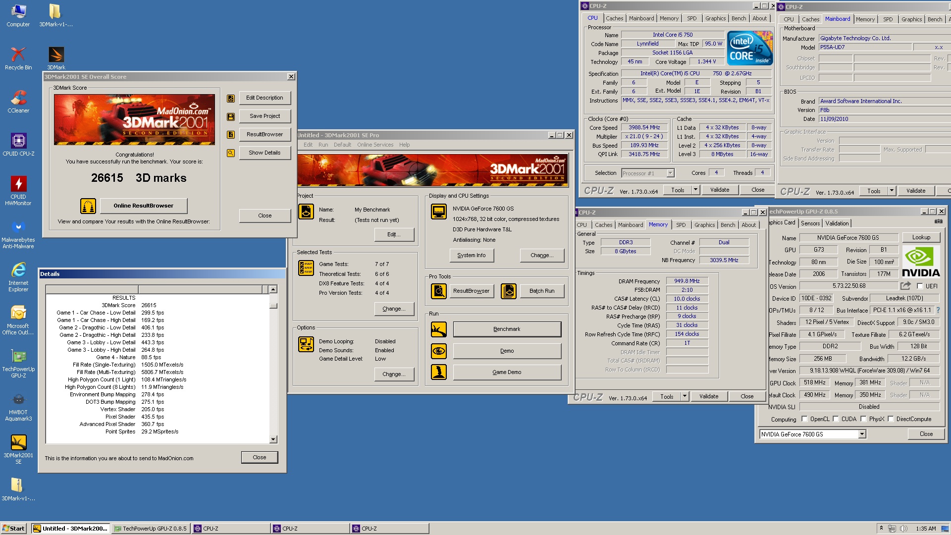The width and height of the screenshot is (951, 535).
Task: Launch CPUID HWMonitor desktop shortcut
Action: (x=18, y=191)
